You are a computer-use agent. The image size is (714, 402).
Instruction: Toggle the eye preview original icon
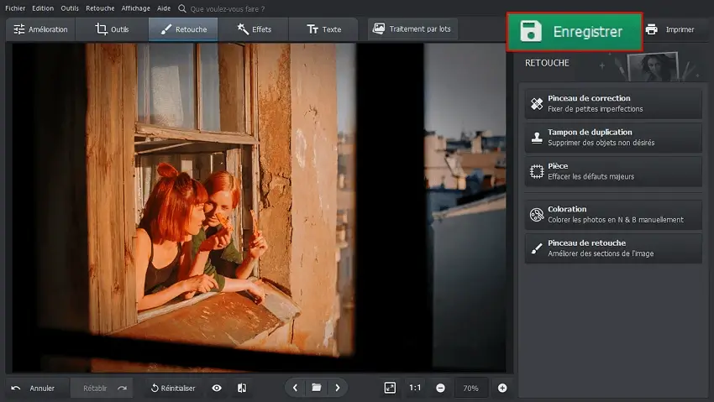(x=217, y=388)
